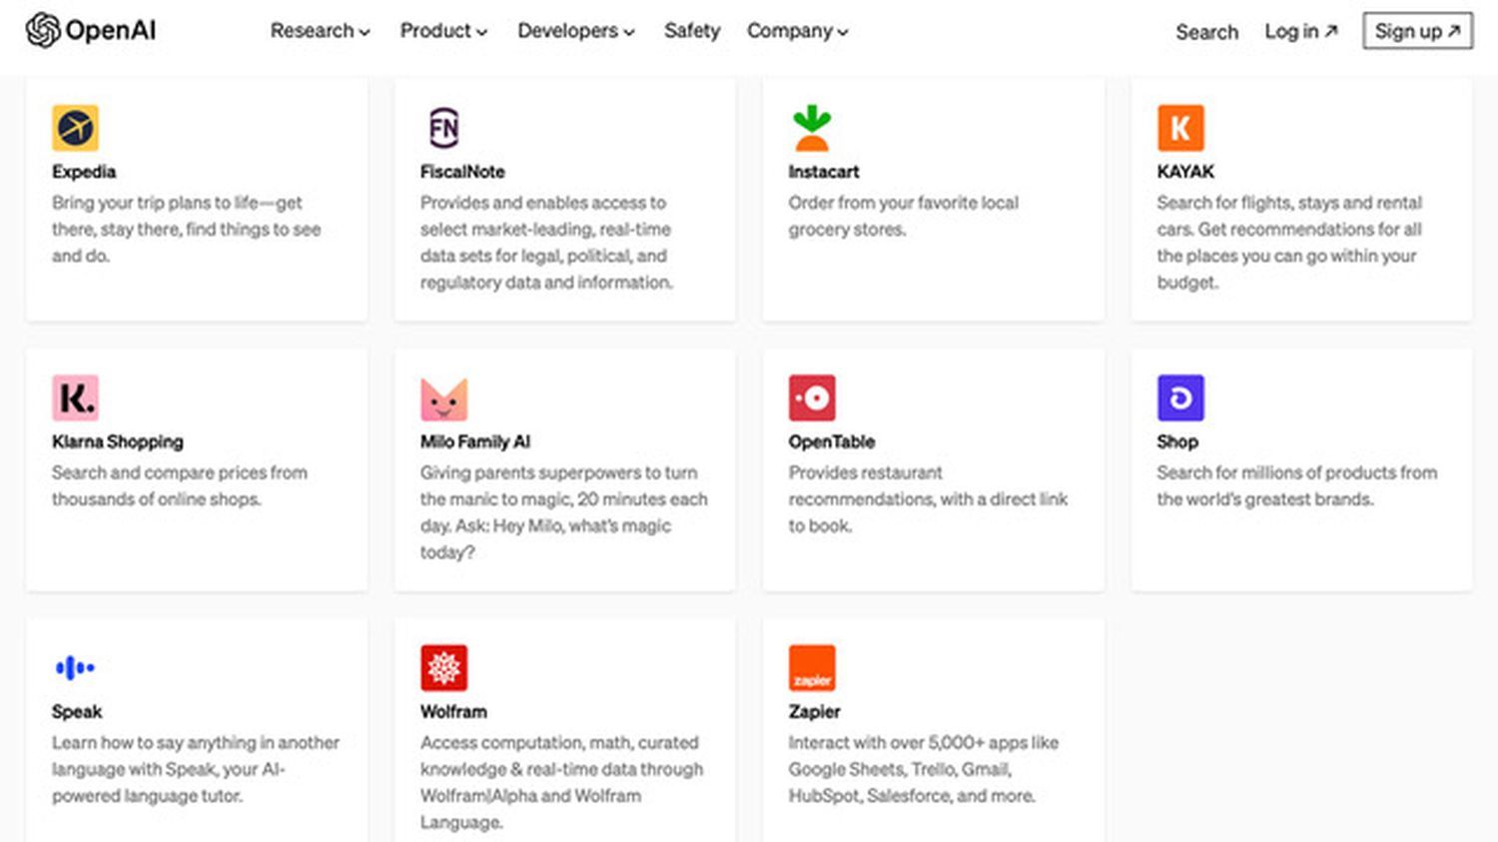Click the Klarna description about comparing prices

coord(180,485)
